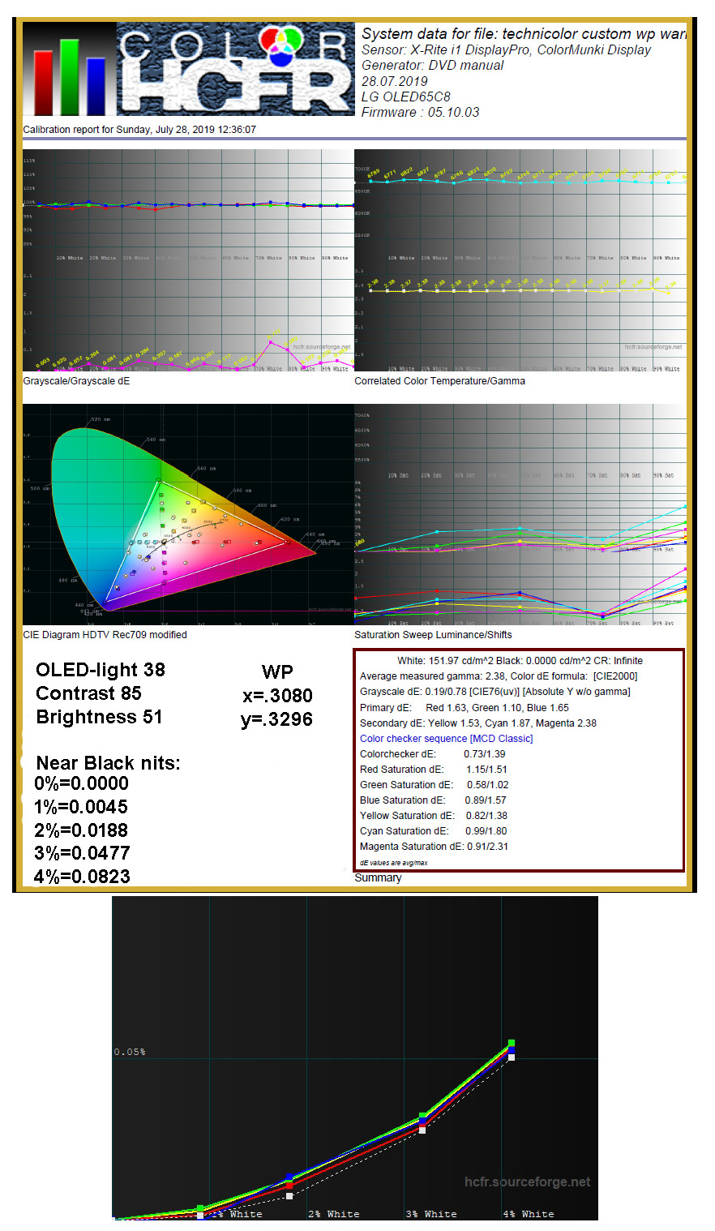Click the large hcfr.sourceforge.net watermark in the near-black chart
The width and height of the screenshot is (715, 1231).
click(527, 1182)
